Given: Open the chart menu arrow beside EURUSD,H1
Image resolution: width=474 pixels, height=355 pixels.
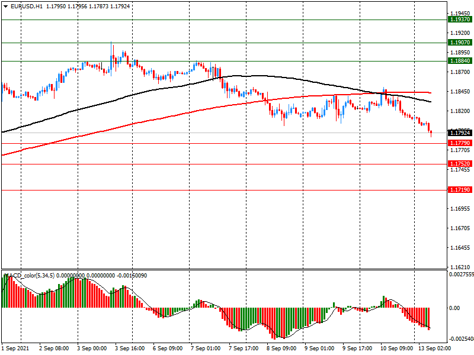Looking at the screenshot, I should (6, 7).
